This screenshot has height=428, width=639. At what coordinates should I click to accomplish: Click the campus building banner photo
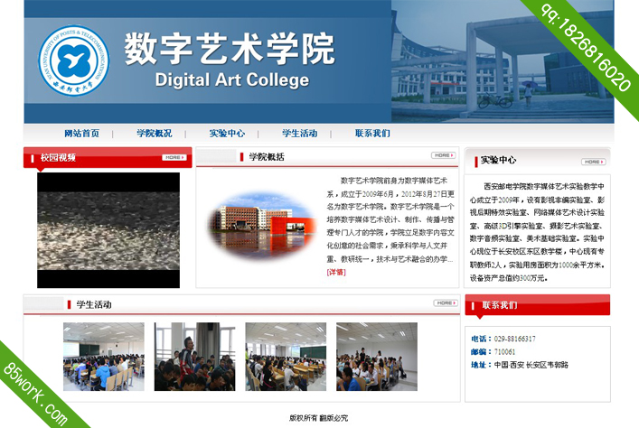click(x=503, y=61)
